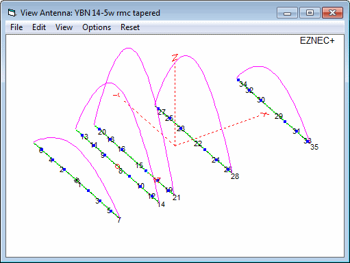Open the File menu
This screenshot has width=350, height=263.
[x=16, y=27]
